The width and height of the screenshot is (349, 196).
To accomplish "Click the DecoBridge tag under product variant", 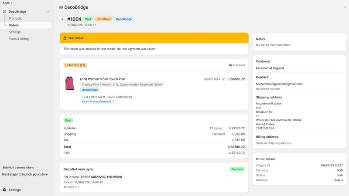I will click(x=90, y=90).
